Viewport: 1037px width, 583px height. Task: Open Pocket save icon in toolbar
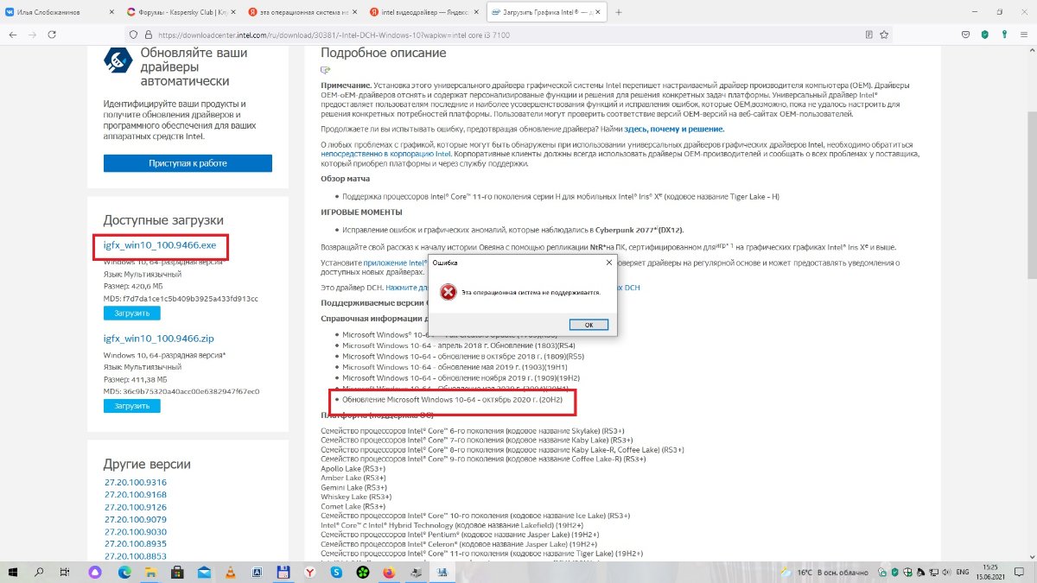[x=965, y=35]
